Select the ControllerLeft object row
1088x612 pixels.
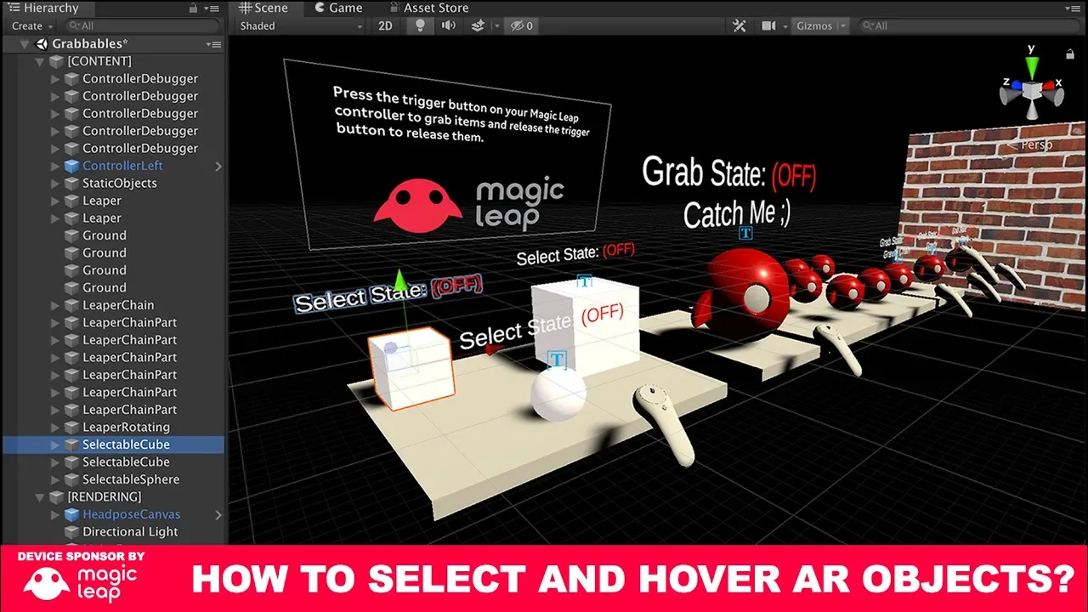pyautogui.click(x=114, y=166)
